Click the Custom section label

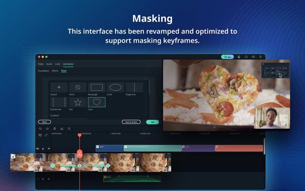[x=55, y=115]
